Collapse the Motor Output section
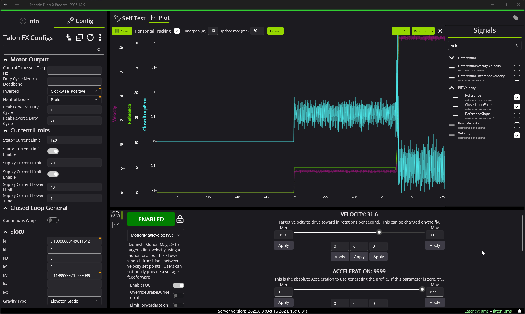The height and width of the screenshot is (314, 525). (x=5, y=60)
